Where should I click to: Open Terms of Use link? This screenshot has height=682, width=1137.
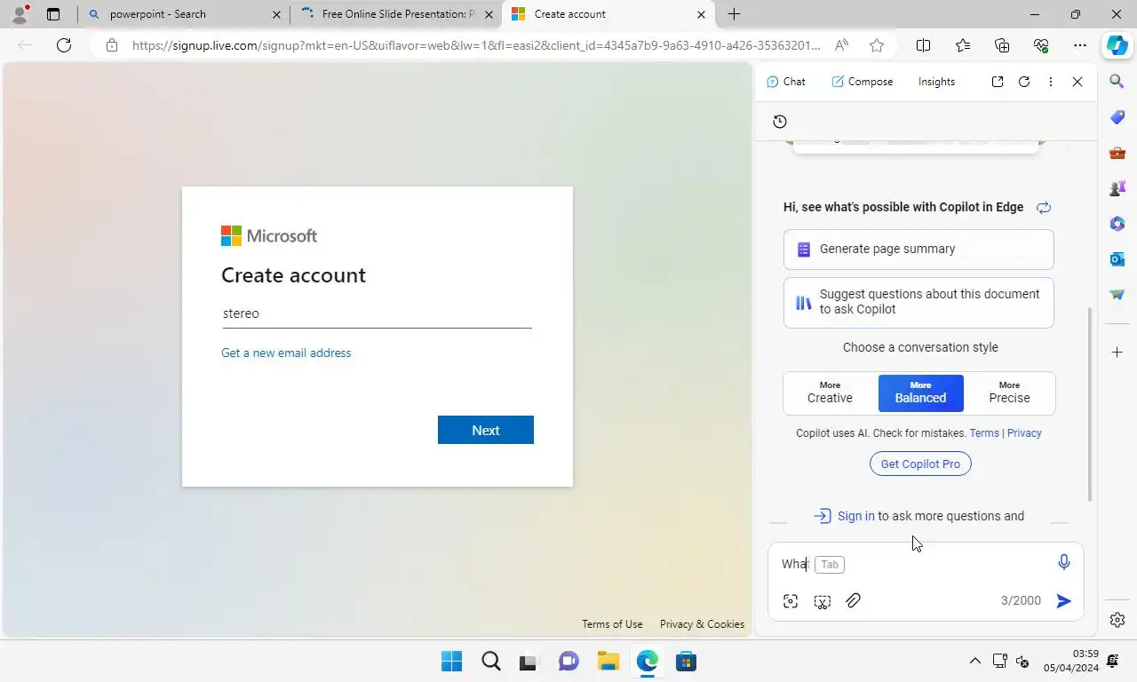[x=612, y=624]
